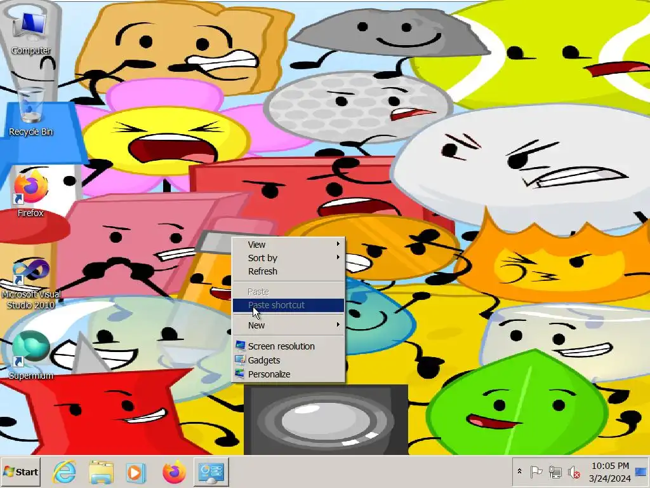
Task: Open Personalize from the context menu
Action: [x=289, y=374]
